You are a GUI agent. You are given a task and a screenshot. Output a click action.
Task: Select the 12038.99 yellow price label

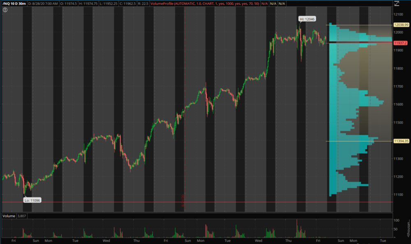point(401,25)
